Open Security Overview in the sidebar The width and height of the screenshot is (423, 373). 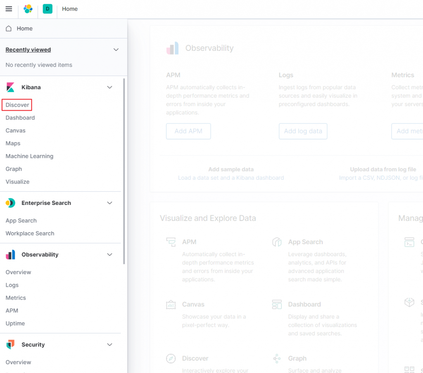coord(18,362)
